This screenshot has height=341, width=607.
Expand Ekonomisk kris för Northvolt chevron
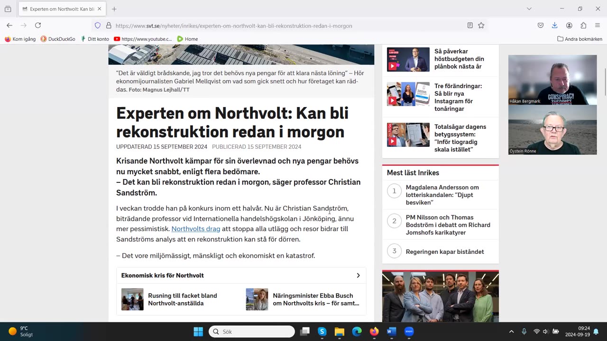tap(358, 275)
